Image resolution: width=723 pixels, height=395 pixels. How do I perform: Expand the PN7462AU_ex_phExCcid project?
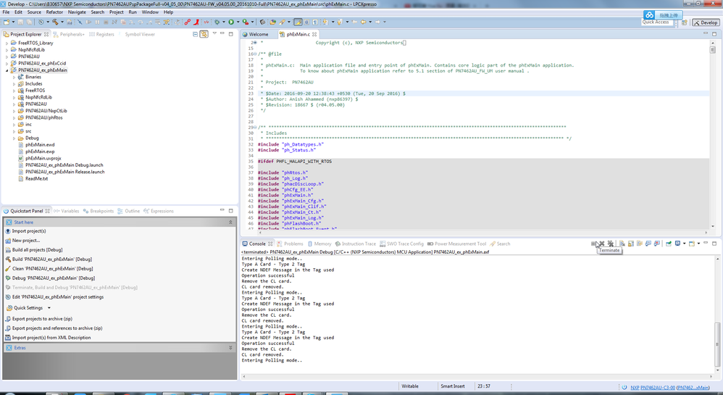(x=7, y=64)
